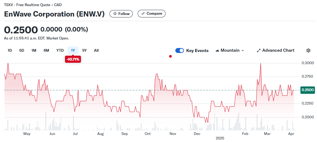This screenshot has height=142, width=317.
Task: Click the market open timestamp line
Action: pos(36,38)
